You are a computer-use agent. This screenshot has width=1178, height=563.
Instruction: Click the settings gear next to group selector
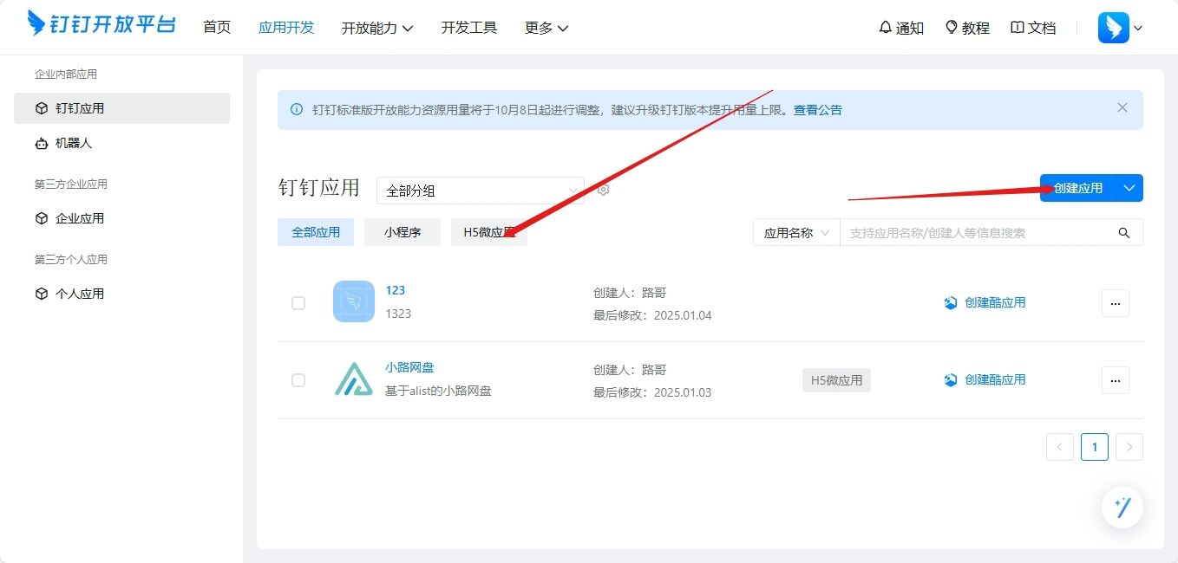(604, 190)
